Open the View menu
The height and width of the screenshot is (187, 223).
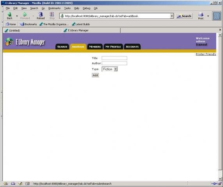[24, 8]
